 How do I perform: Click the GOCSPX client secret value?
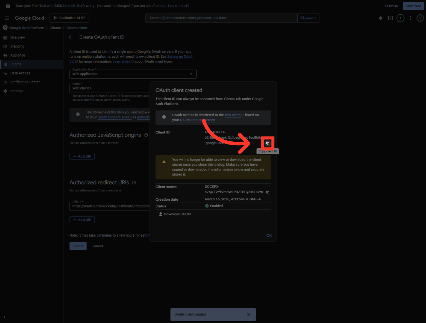(x=234, y=189)
